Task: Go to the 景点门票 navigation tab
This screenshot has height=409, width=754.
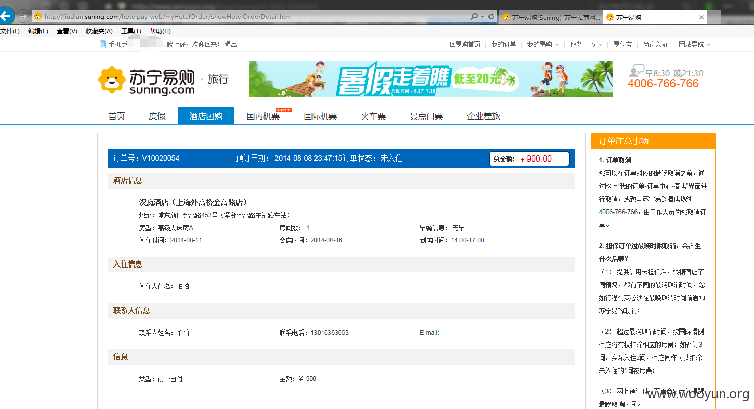Action: click(x=427, y=116)
